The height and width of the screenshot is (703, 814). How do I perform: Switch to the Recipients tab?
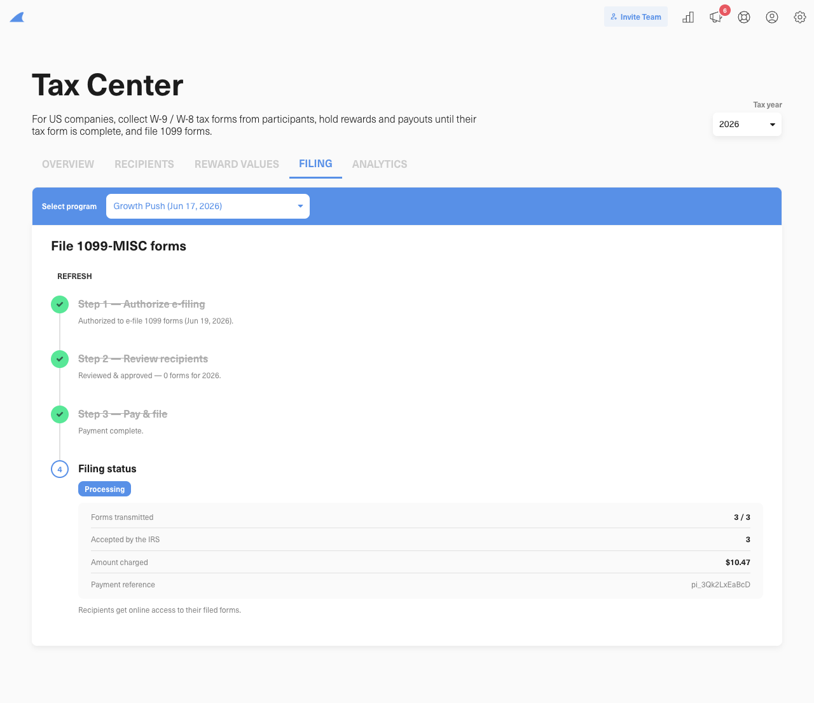coord(144,164)
